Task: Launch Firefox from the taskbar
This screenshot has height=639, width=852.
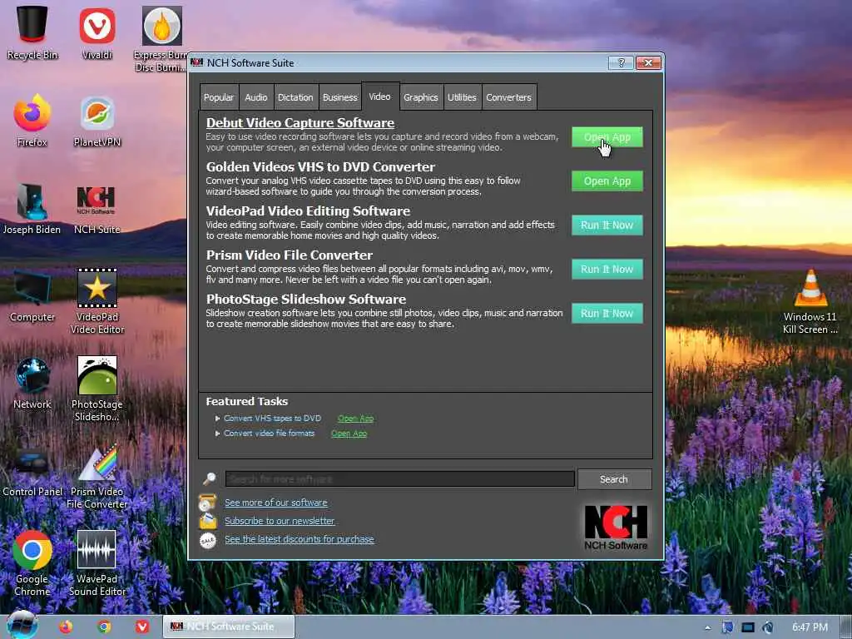Action: tap(66, 627)
